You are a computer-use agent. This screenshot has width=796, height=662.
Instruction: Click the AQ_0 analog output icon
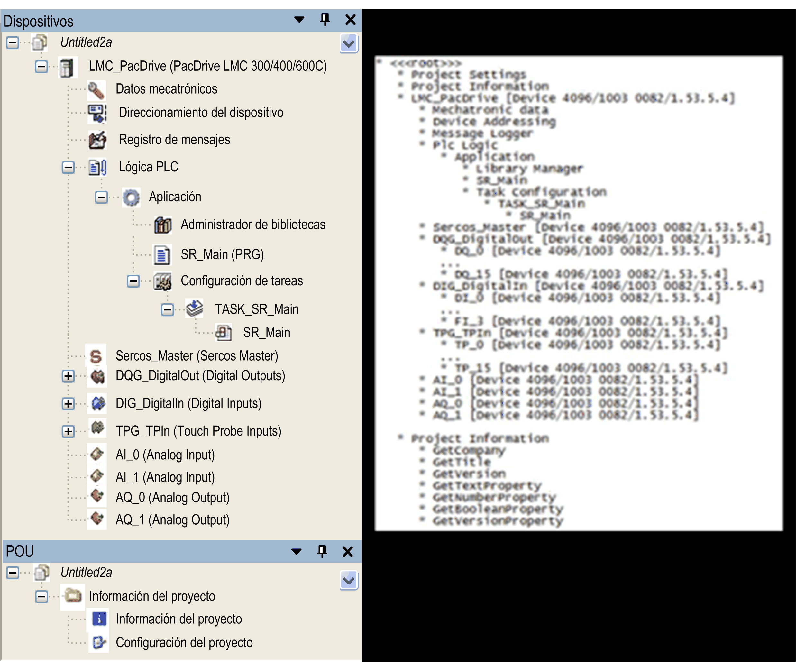click(97, 497)
